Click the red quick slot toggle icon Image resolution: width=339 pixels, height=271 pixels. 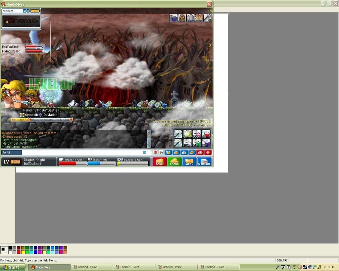200,153
